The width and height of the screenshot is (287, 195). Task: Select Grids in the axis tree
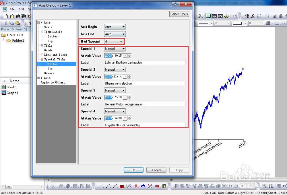tap(48, 50)
